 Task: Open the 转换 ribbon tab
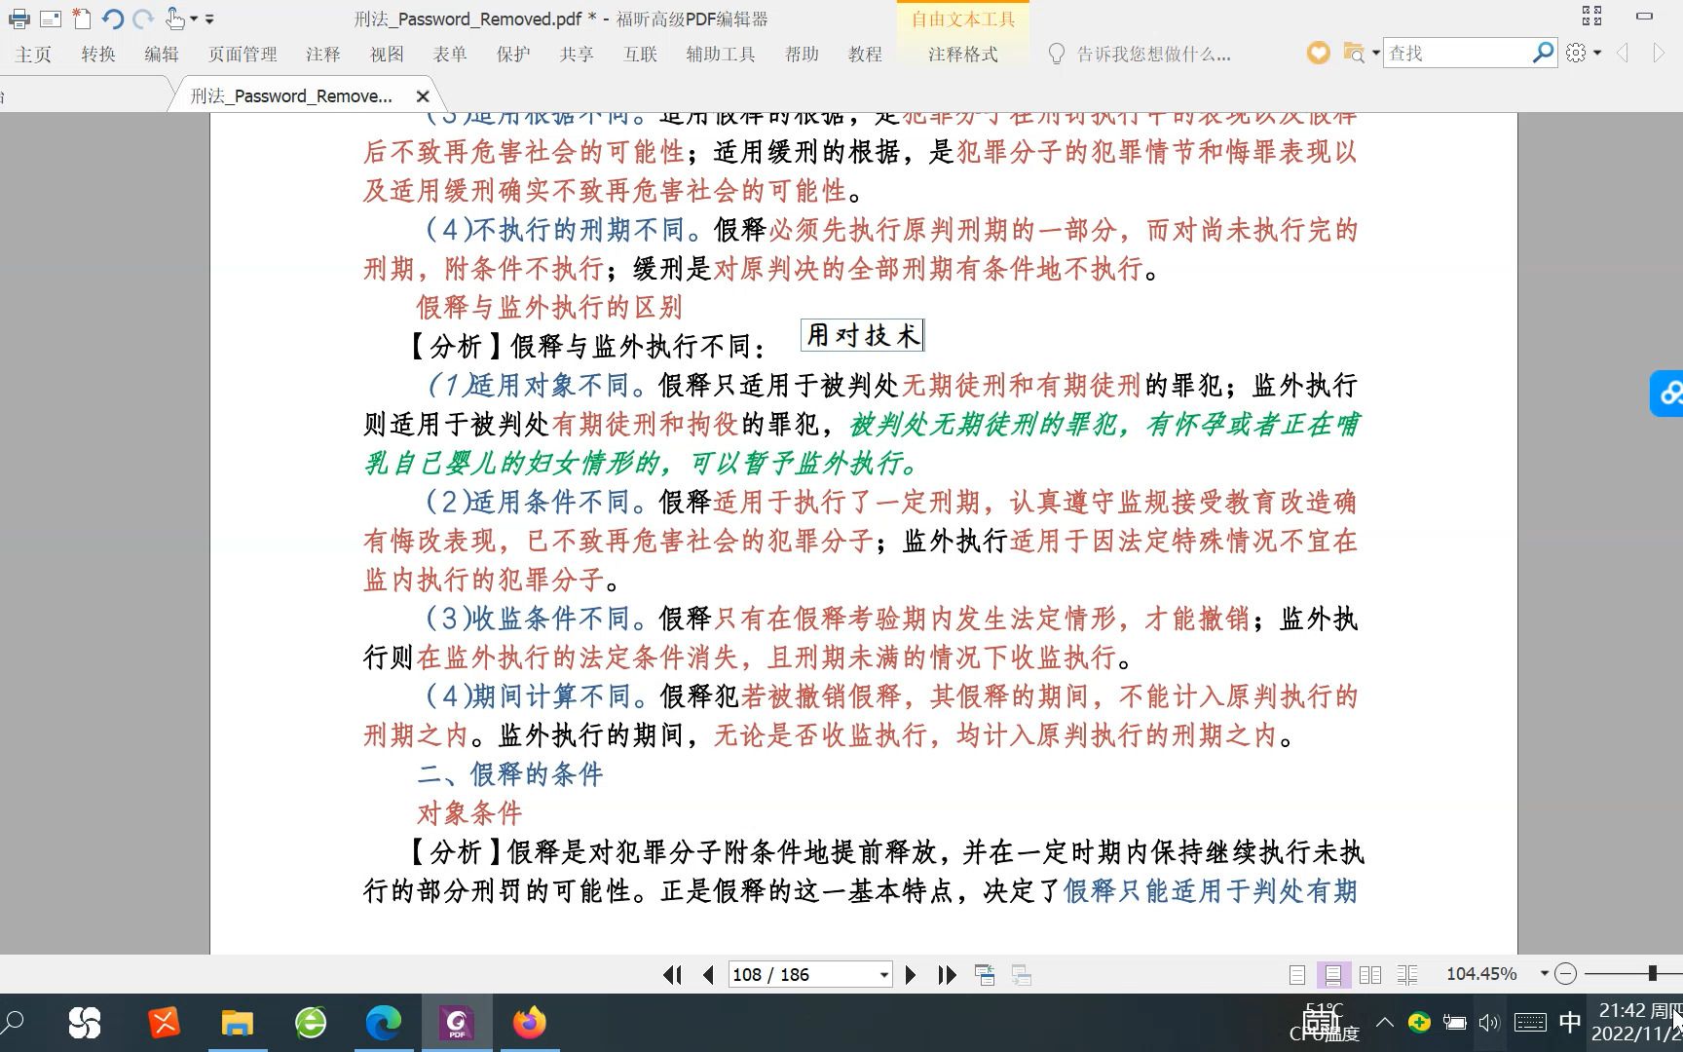tap(98, 55)
